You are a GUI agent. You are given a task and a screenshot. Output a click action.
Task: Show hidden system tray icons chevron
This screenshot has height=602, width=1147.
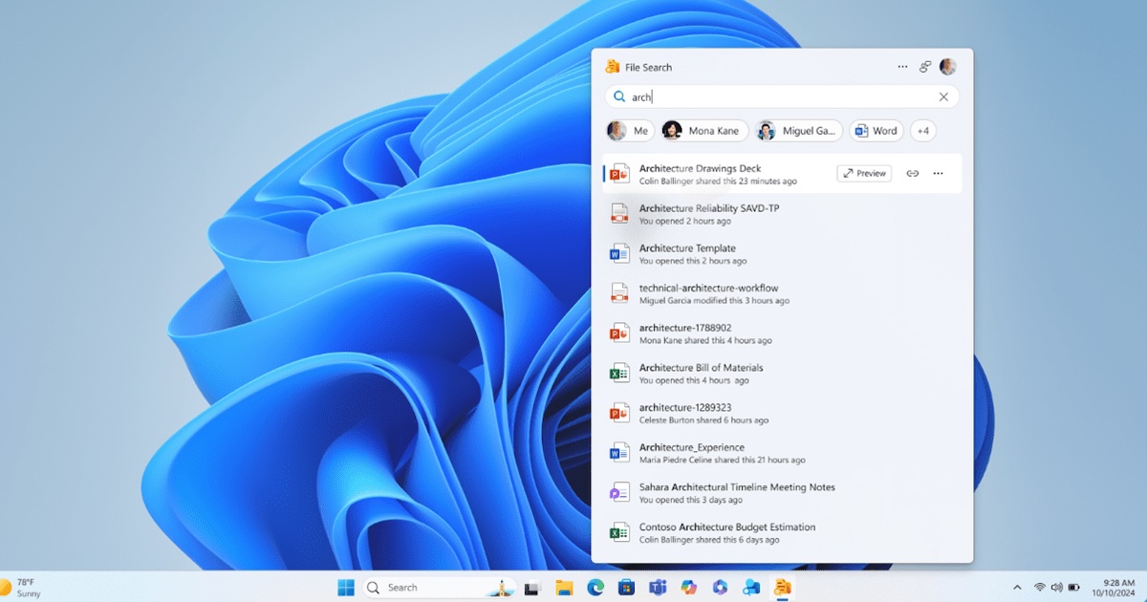tap(1017, 587)
